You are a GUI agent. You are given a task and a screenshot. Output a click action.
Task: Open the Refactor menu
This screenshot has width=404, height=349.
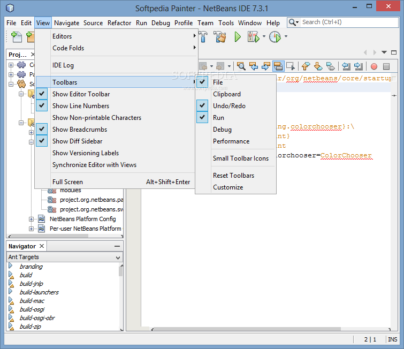coord(119,23)
